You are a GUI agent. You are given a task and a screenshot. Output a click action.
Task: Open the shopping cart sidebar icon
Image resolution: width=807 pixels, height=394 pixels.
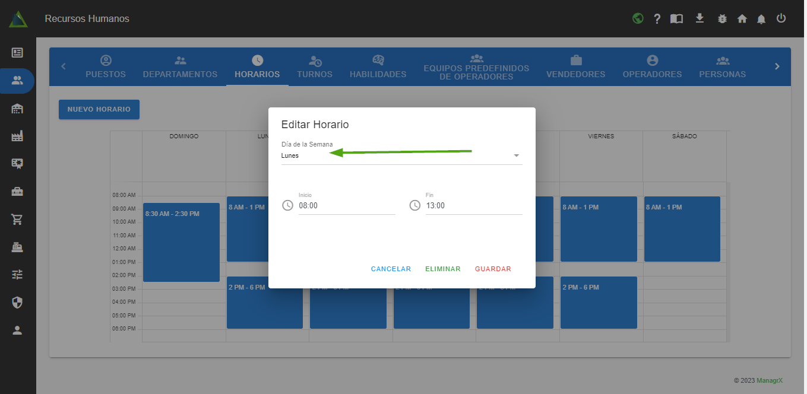pos(17,220)
